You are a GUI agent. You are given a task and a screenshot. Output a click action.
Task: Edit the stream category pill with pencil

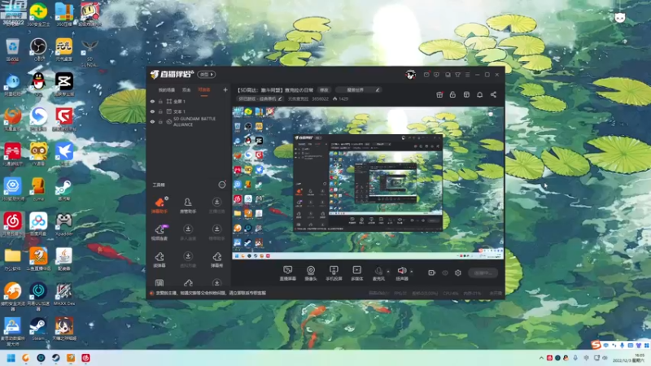pyautogui.click(x=358, y=90)
